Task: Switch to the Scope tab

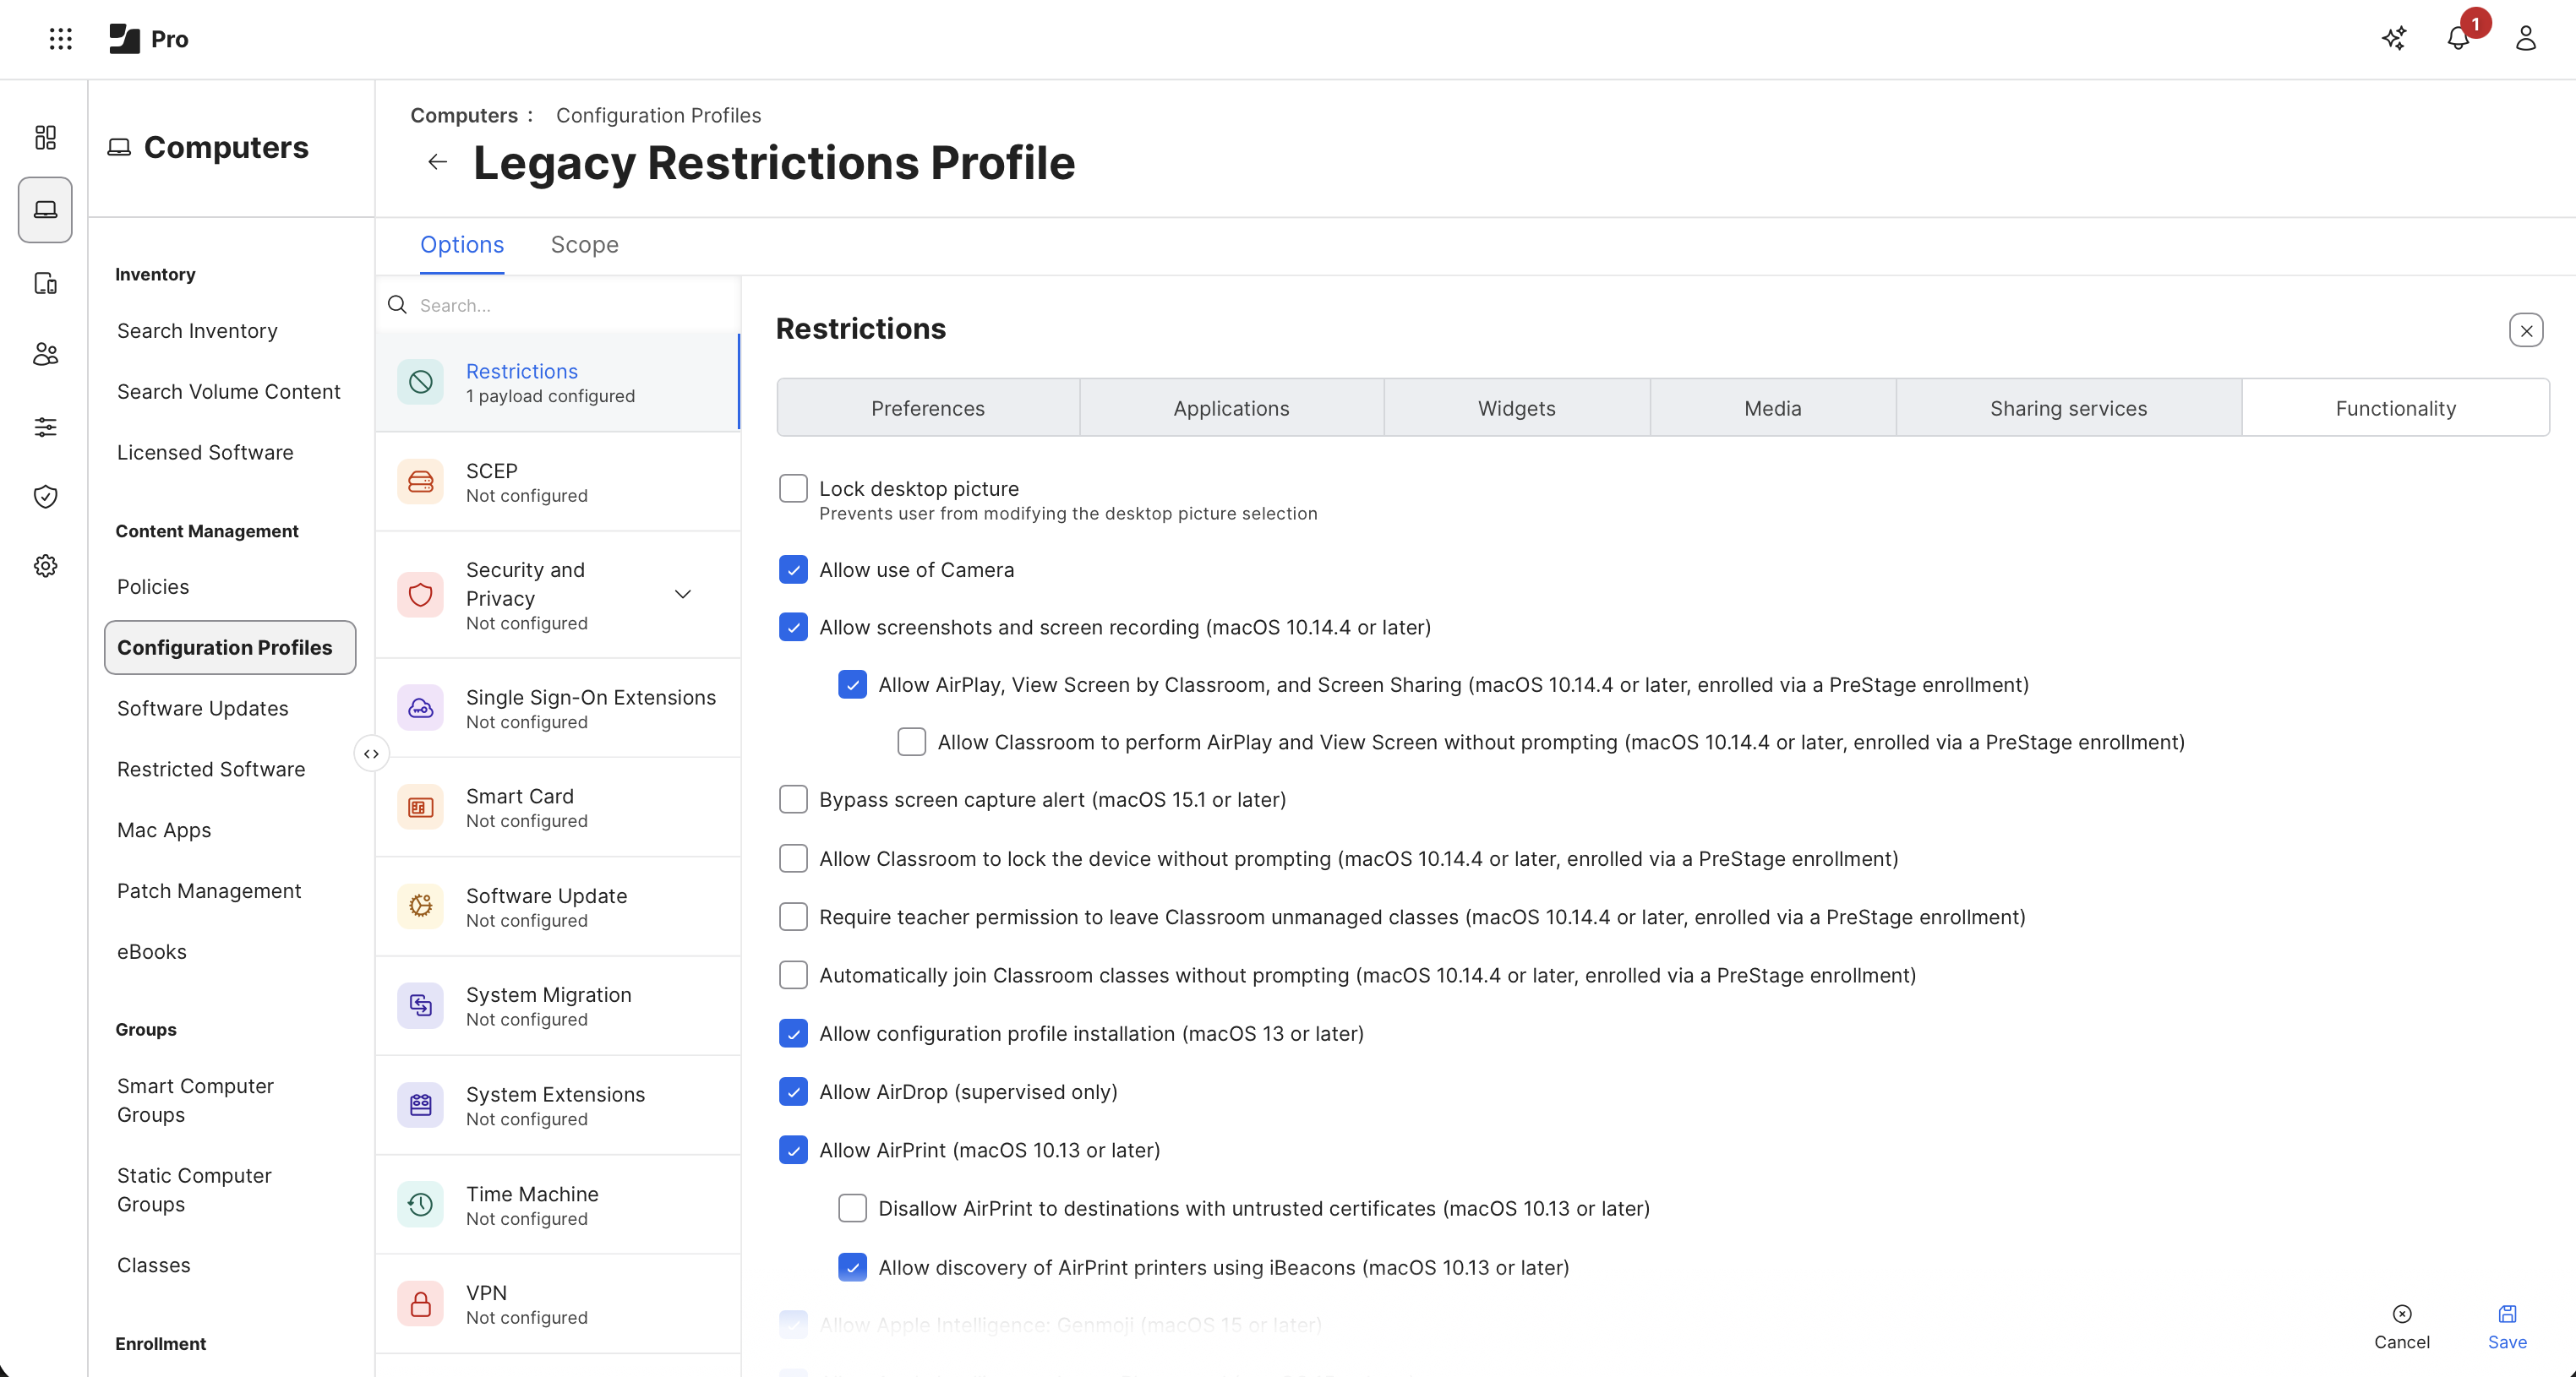Action: 584,245
